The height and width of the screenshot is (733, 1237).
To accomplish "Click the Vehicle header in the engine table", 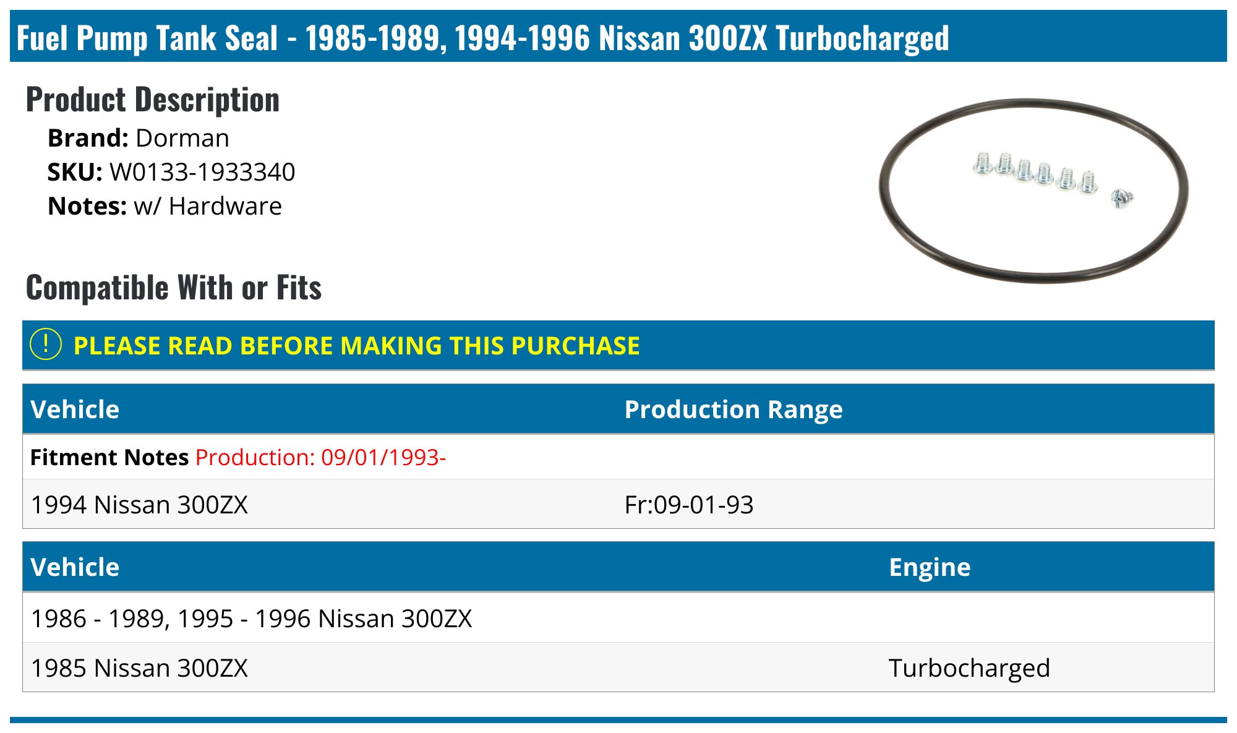I will click(75, 567).
